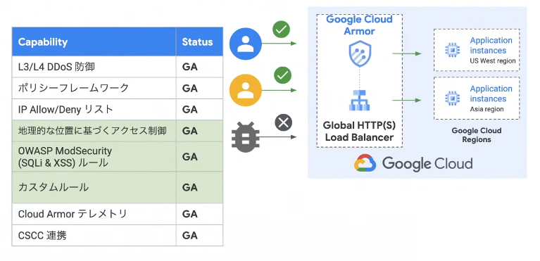Click GA status for OWASP ModSecurity row
Image resolution: width=540 pixels, height=261 pixels.
[190, 157]
